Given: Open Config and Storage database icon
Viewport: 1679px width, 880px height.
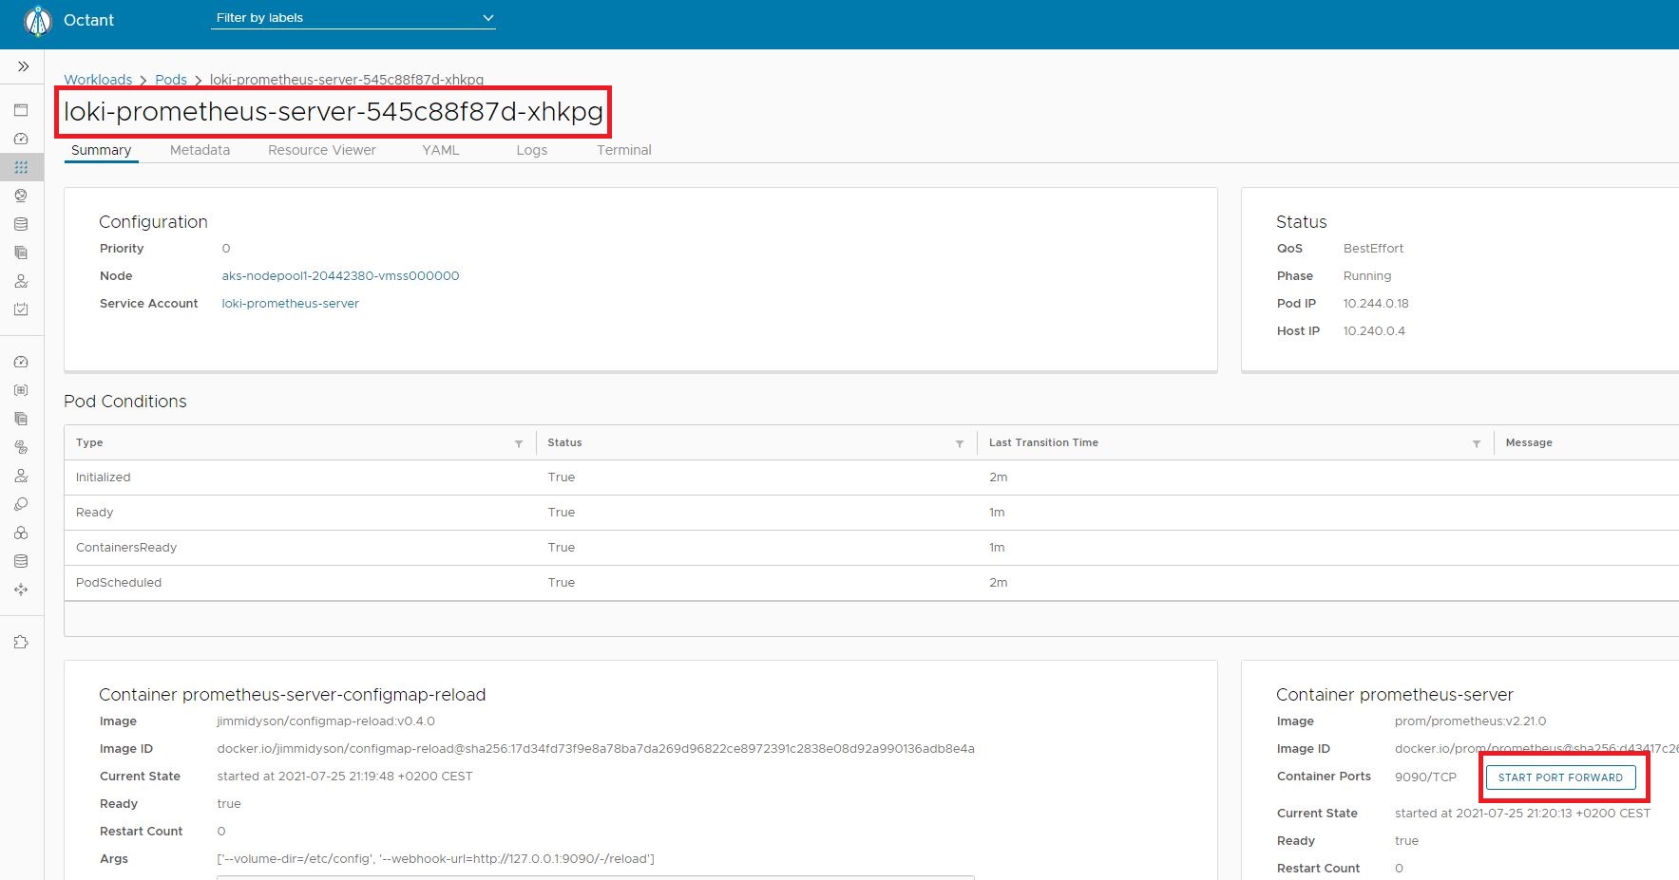Looking at the screenshot, I should point(21,224).
